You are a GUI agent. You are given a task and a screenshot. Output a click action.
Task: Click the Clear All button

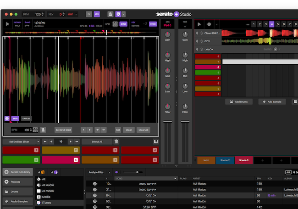(143, 130)
